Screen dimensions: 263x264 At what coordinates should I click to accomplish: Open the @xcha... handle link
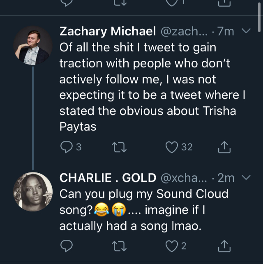[x=184, y=178]
